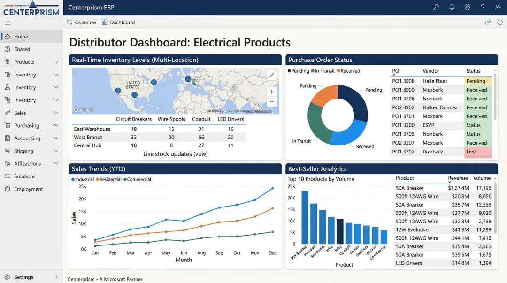Click the Volume column header
The width and height of the screenshot is (507, 283).
(x=482, y=178)
